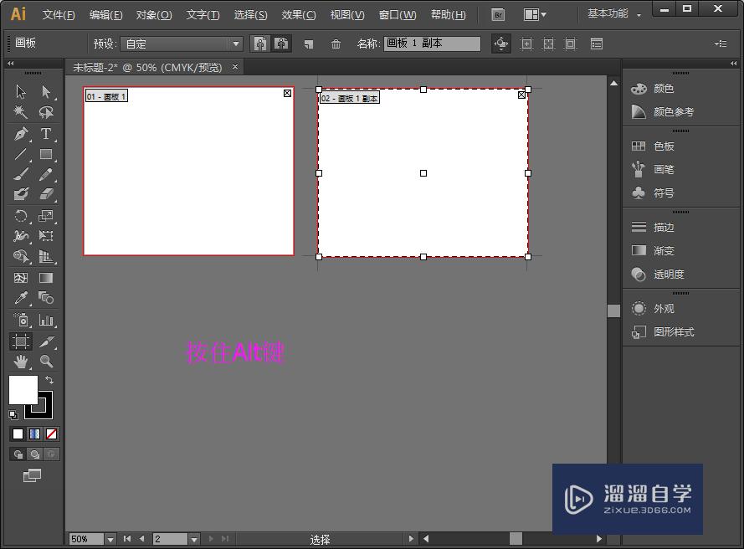The height and width of the screenshot is (549, 744).
Task: Select the Selection tool arrow
Action: (20, 91)
